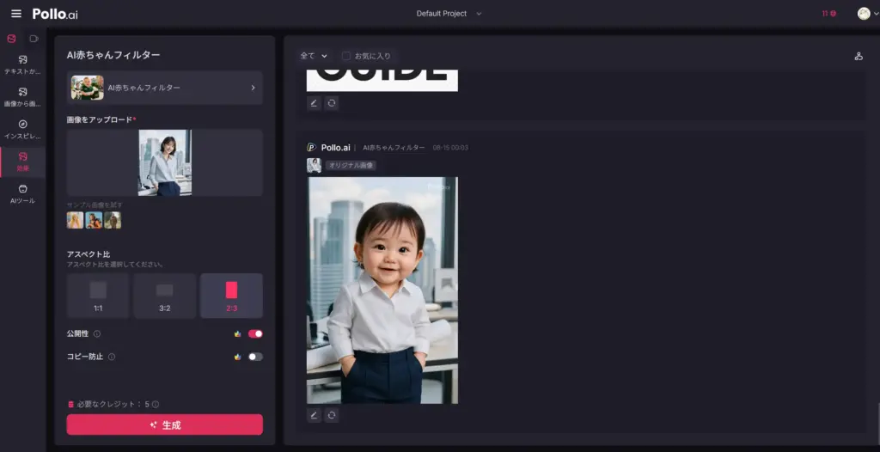Switch to the image mode tab icon
Screen dimensions: 880x452
(x=11, y=39)
